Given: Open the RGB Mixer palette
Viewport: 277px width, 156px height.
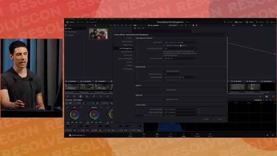Looking at the screenshot, I should (94, 96).
